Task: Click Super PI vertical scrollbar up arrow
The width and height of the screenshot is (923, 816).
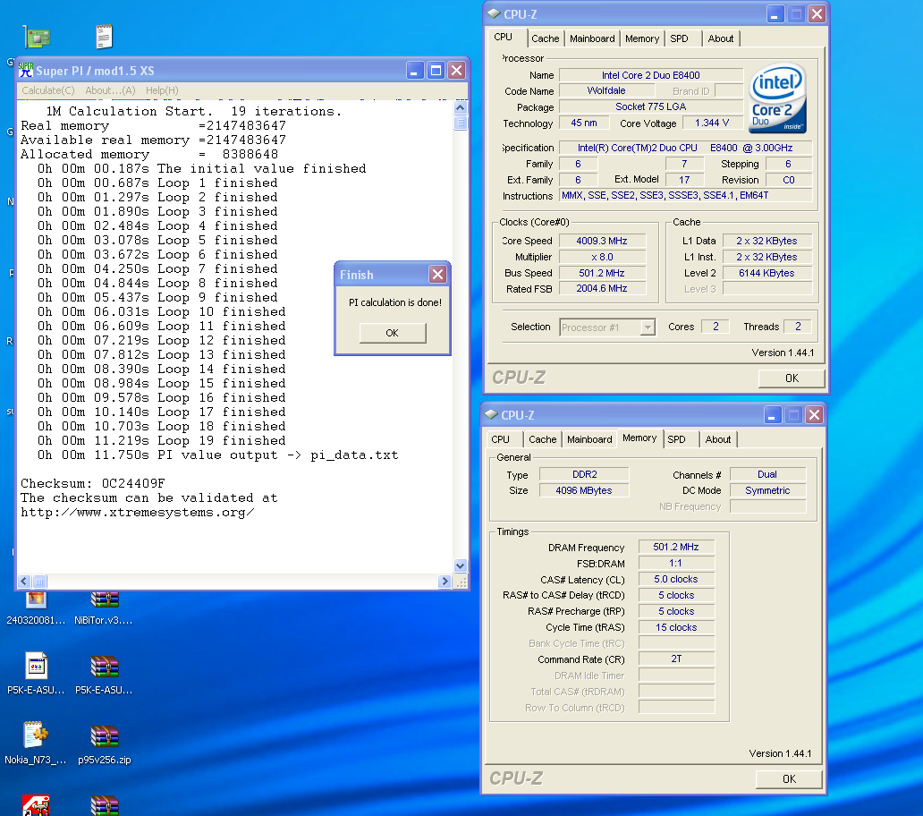Action: (461, 107)
